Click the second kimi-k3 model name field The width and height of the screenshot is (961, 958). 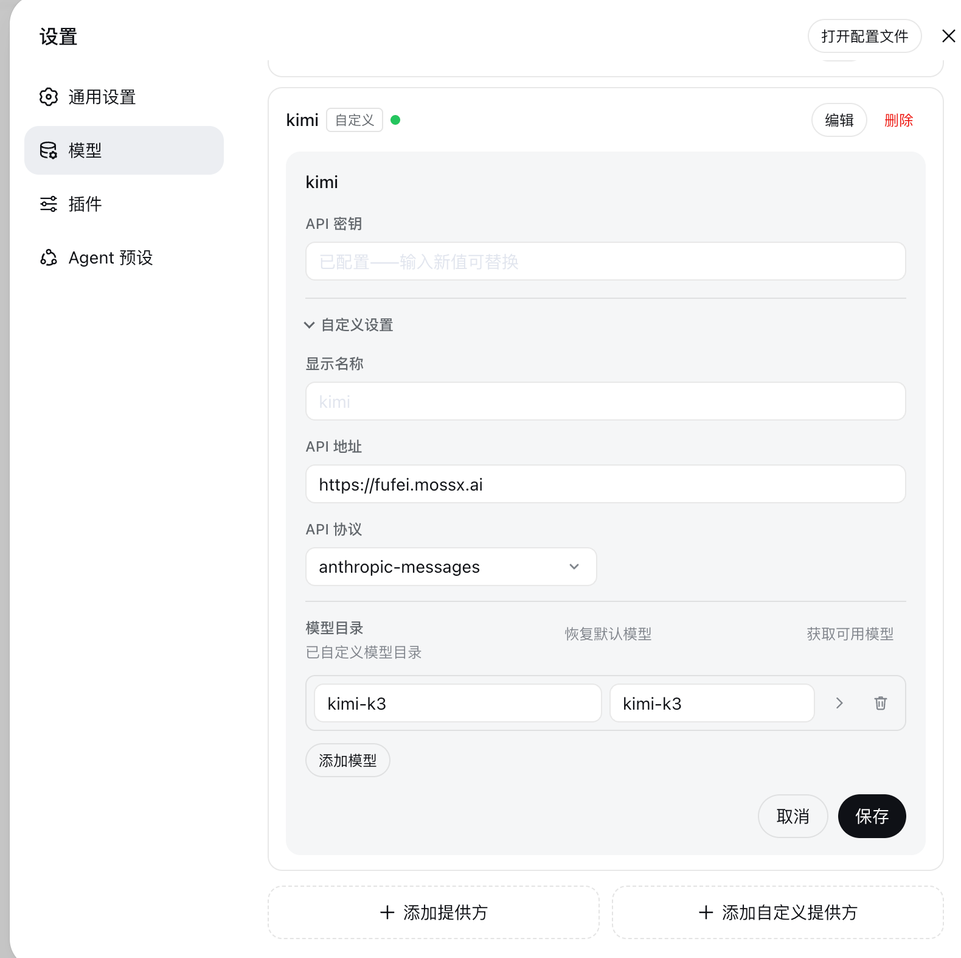coord(712,703)
